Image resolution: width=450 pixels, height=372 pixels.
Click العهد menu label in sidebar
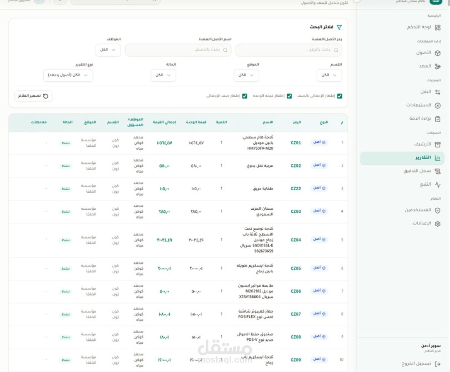click(425, 66)
